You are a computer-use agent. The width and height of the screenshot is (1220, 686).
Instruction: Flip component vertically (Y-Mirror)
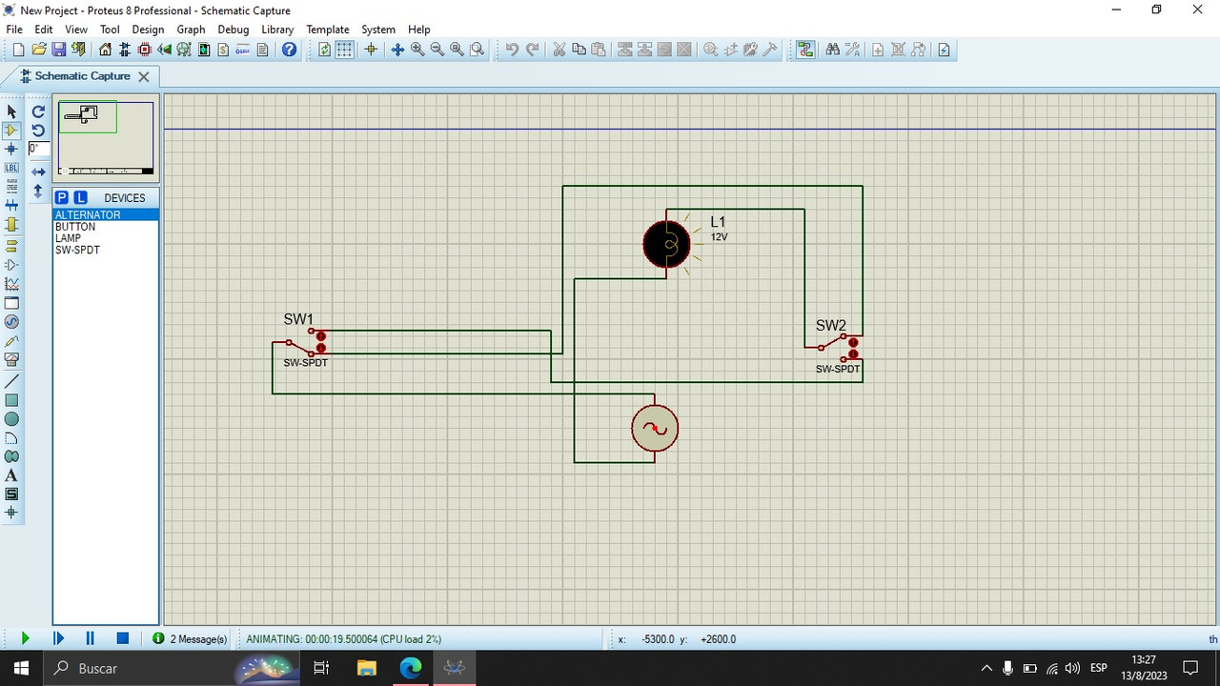[38, 191]
